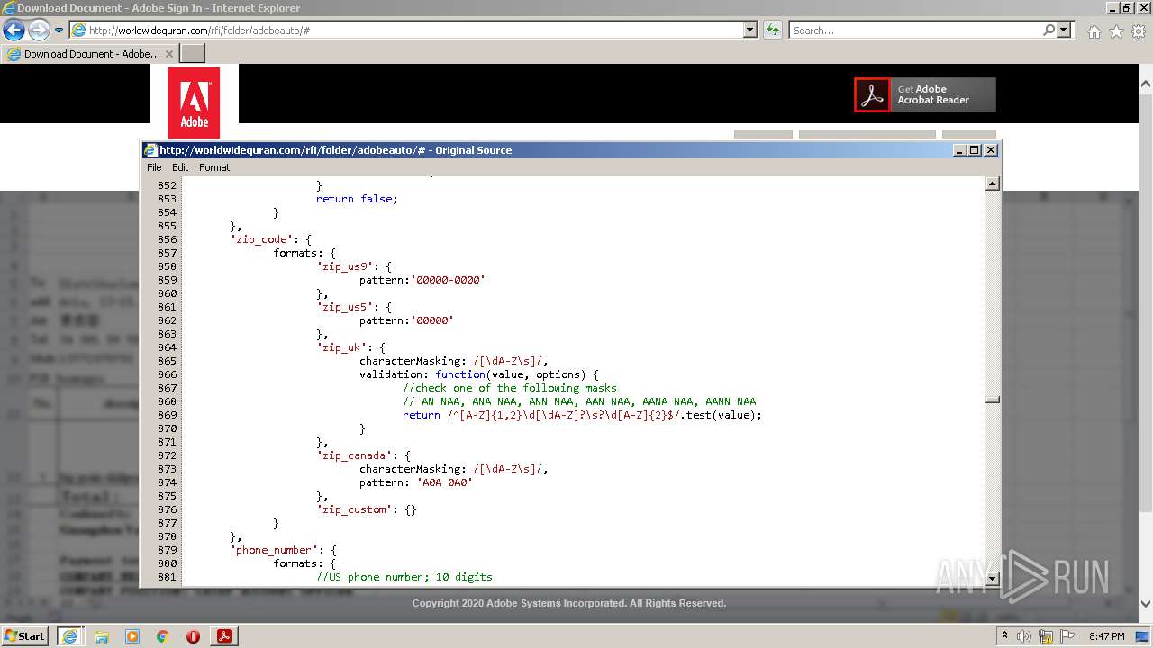Screen dimensions: 1153x648
Task: Open the recent pages dropdown arrow
Action: (x=59, y=31)
